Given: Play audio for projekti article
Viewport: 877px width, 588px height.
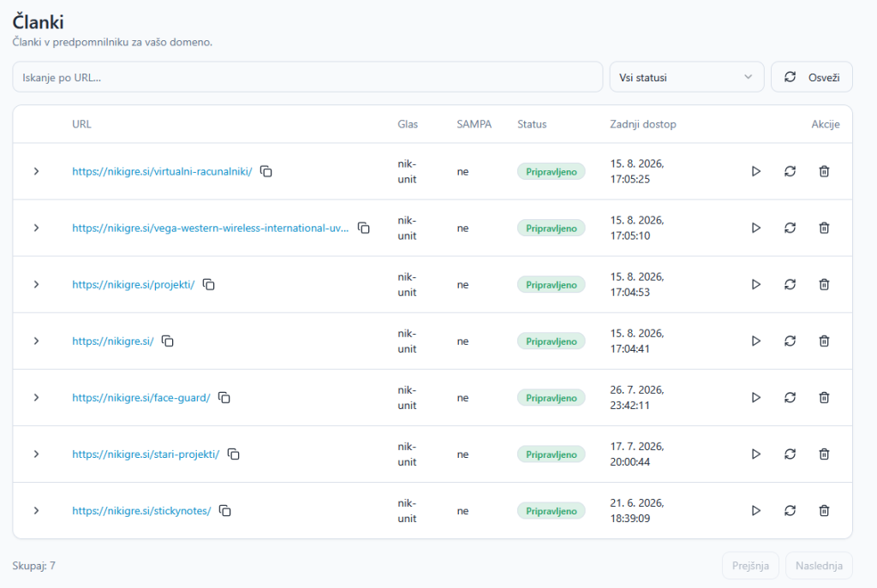Looking at the screenshot, I should coord(755,284).
